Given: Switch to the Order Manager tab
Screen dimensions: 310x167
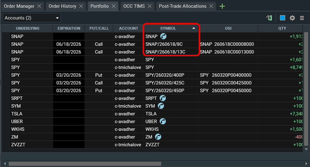Looking at the screenshot, I should pos(19,6).
